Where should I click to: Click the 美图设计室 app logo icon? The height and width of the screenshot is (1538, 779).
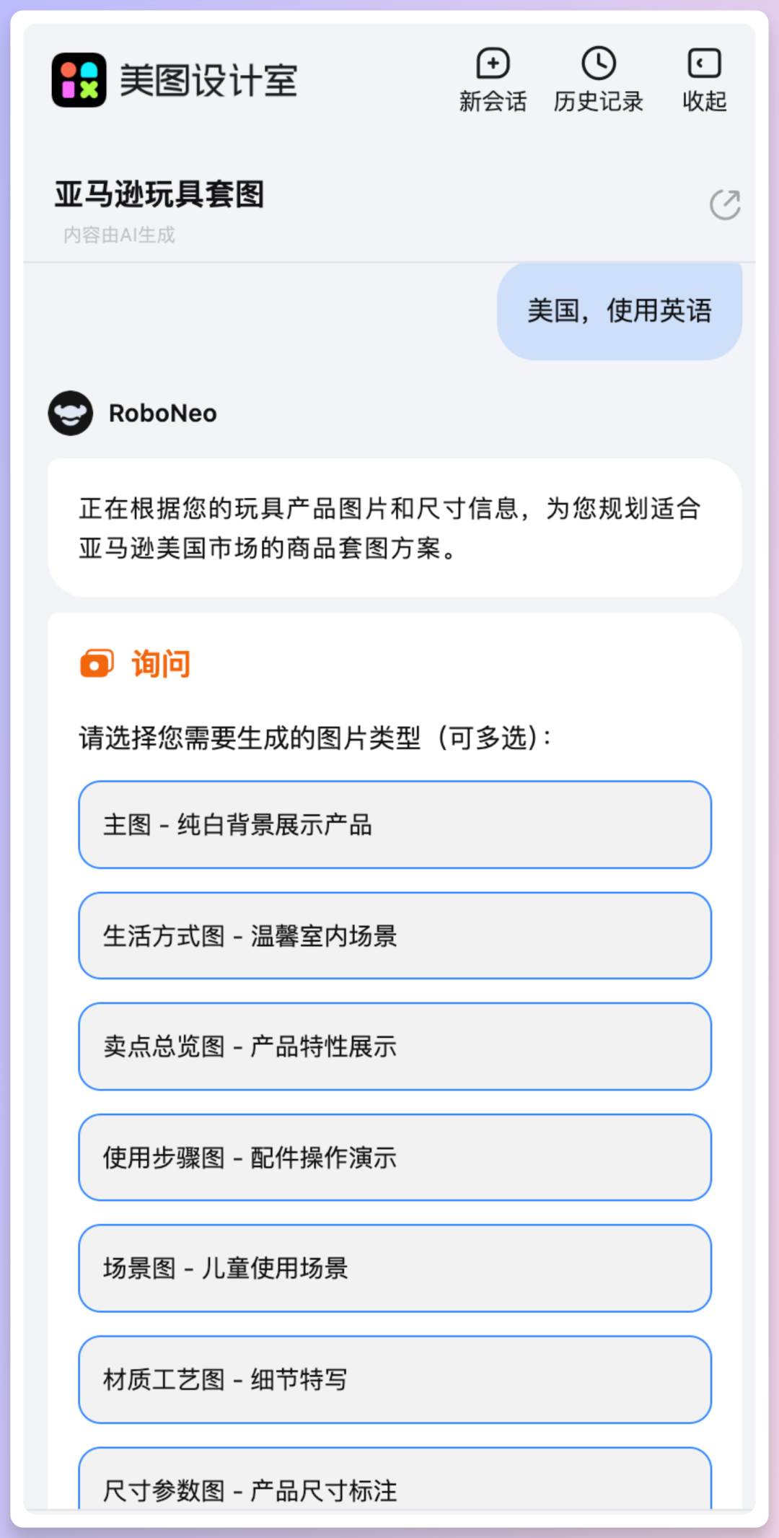coord(79,81)
